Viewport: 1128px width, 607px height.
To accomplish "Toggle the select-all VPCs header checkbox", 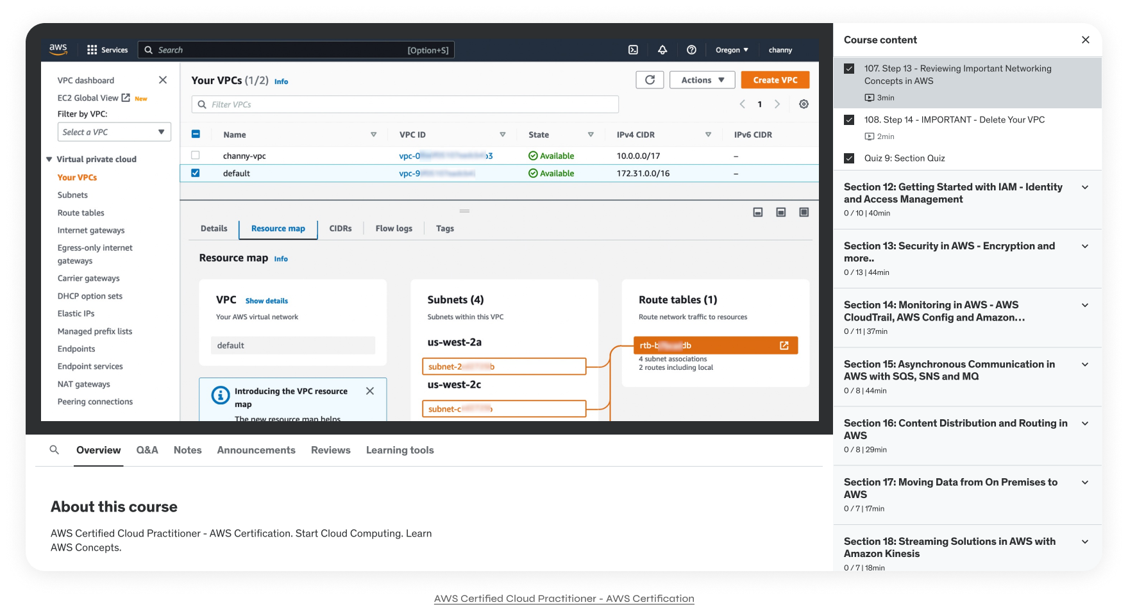I will (196, 134).
